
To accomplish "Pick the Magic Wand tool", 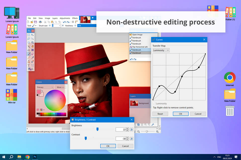I will click(29, 46).
